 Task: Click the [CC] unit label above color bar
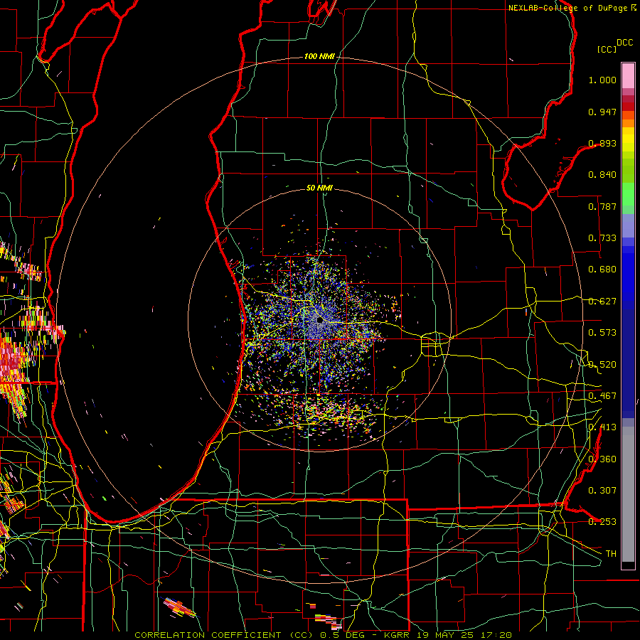(x=607, y=49)
